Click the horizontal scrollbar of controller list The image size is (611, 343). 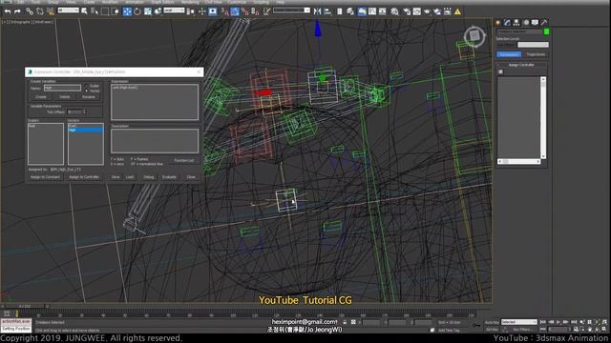pos(519,161)
